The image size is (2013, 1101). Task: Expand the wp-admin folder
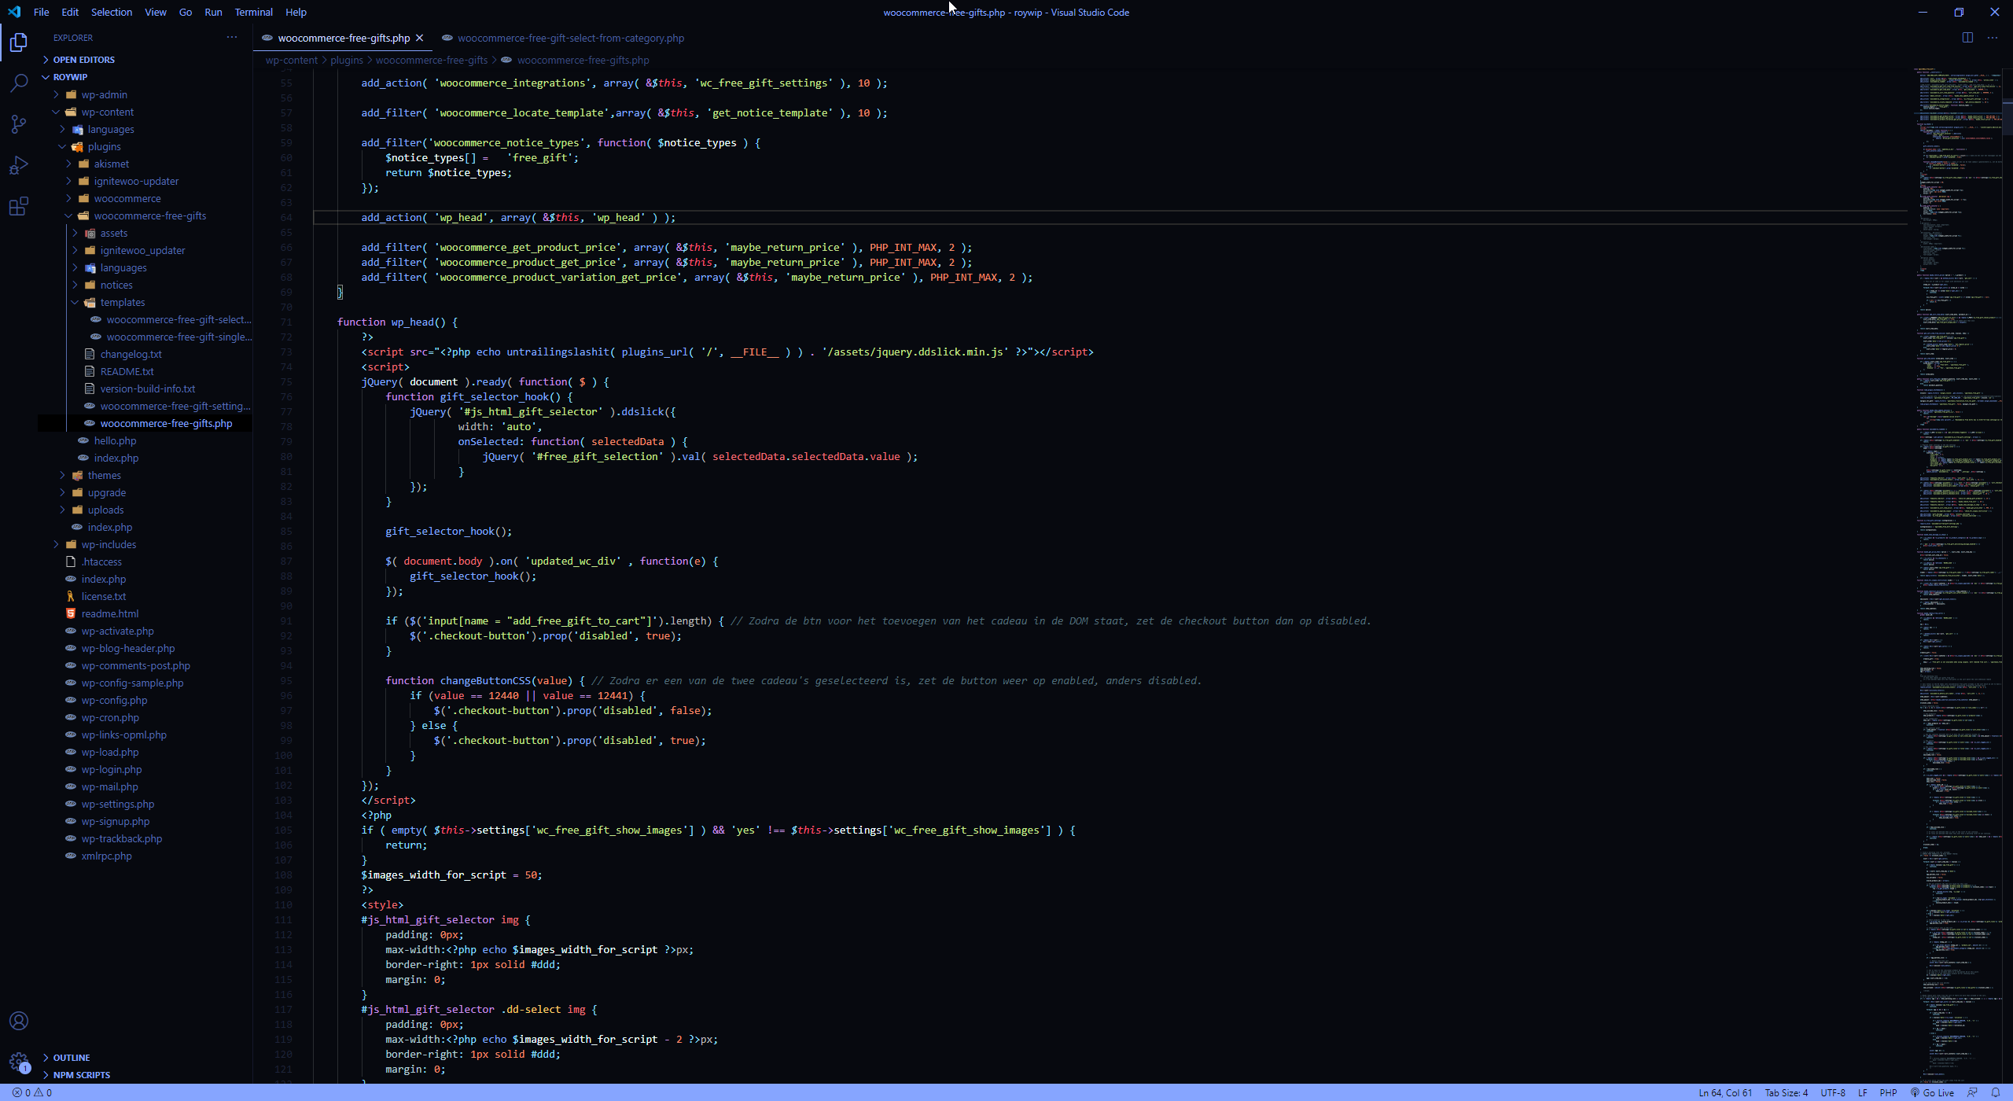point(104,94)
